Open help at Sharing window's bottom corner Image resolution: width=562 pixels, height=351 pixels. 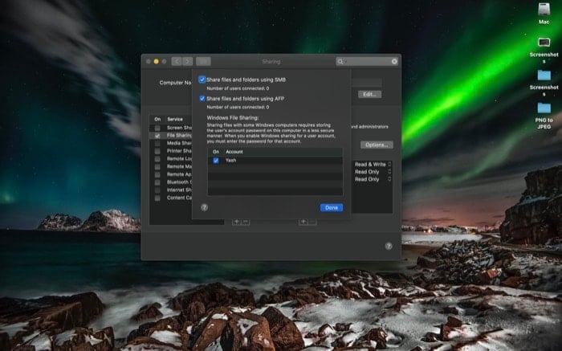pos(389,246)
